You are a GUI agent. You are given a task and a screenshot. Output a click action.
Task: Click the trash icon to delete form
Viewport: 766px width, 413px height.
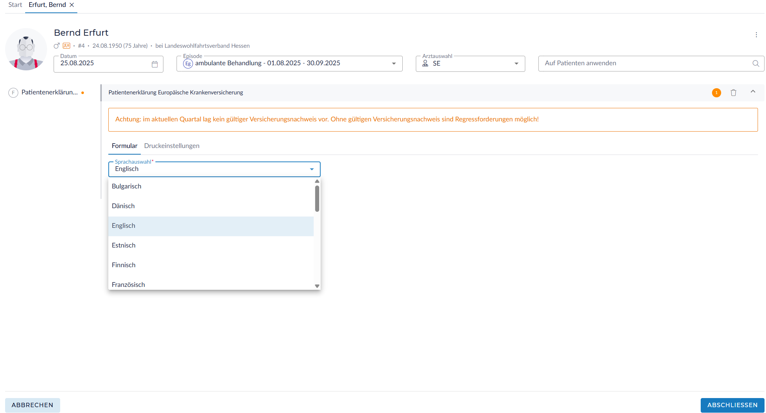click(733, 93)
